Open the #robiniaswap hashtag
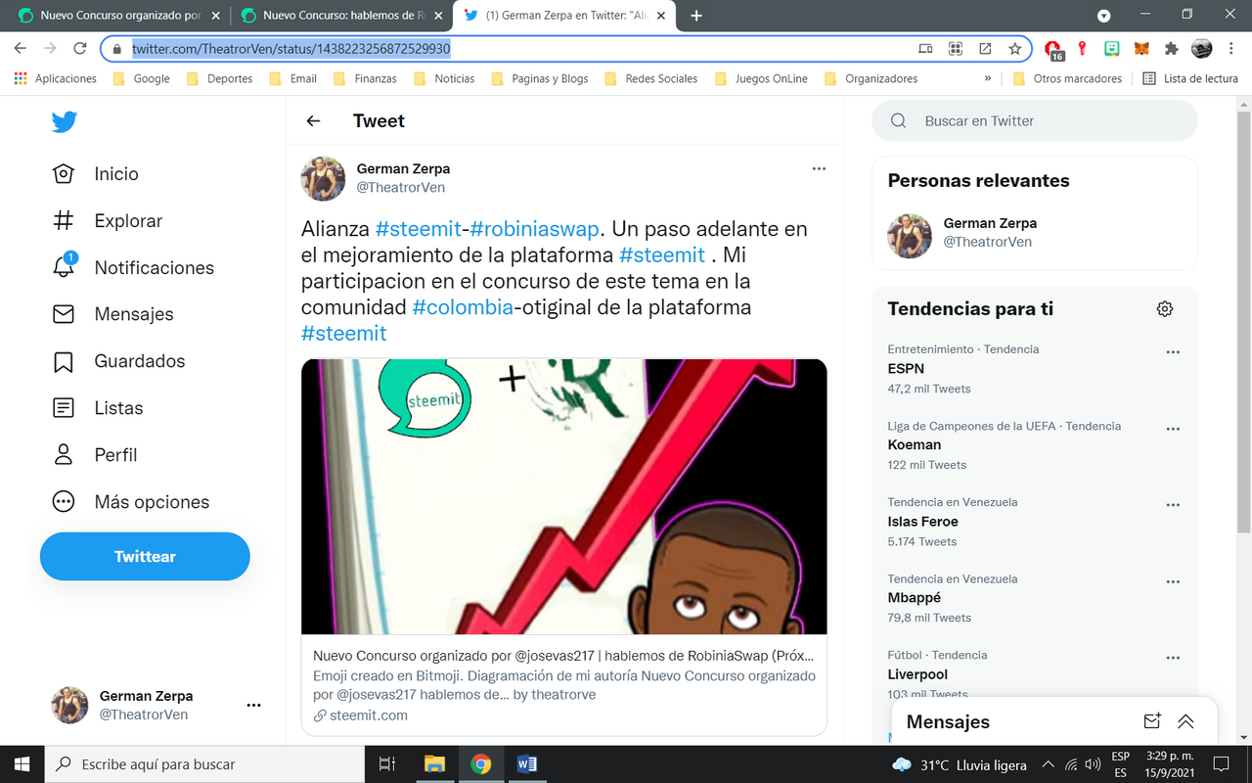Image resolution: width=1252 pixels, height=783 pixels. (534, 229)
